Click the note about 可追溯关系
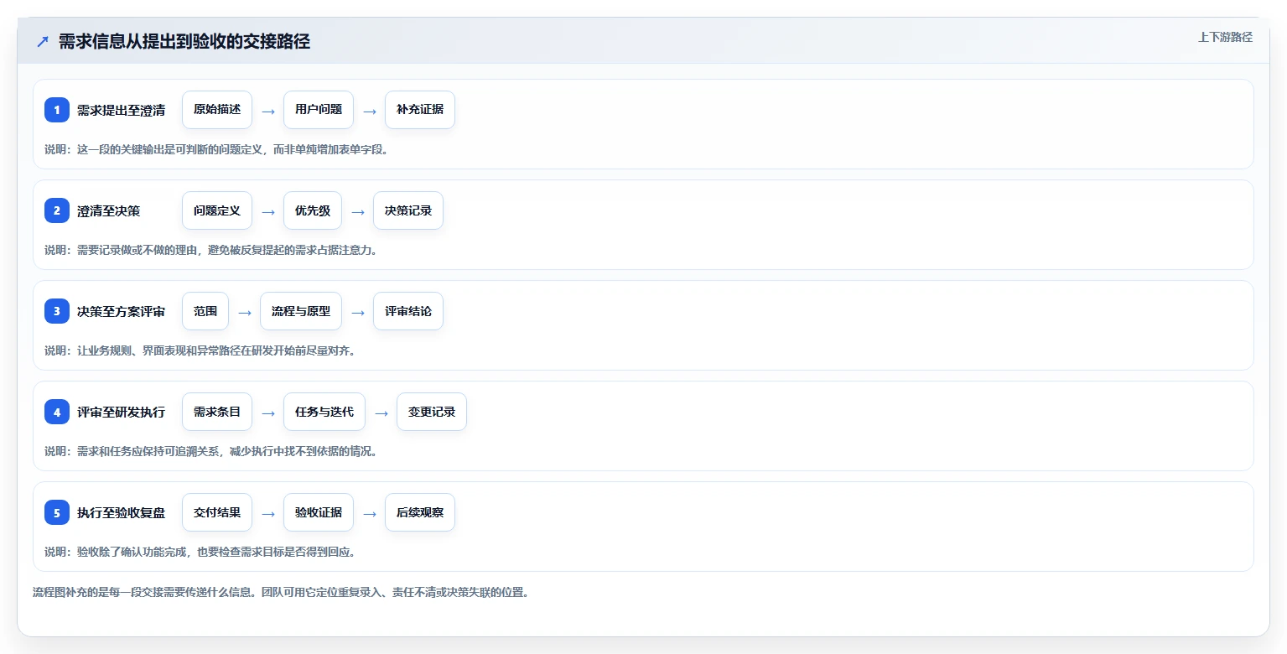 210,451
